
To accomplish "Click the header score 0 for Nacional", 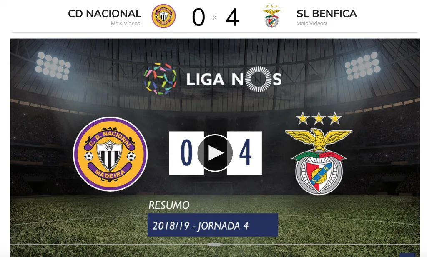I will 198,17.
